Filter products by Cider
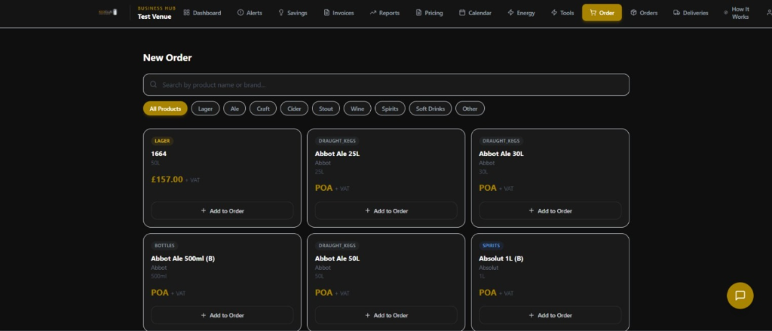The width and height of the screenshot is (772, 331). click(295, 109)
